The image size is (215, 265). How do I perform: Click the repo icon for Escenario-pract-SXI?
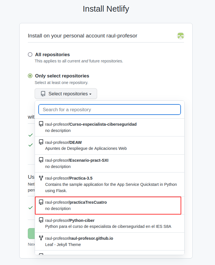41,160
